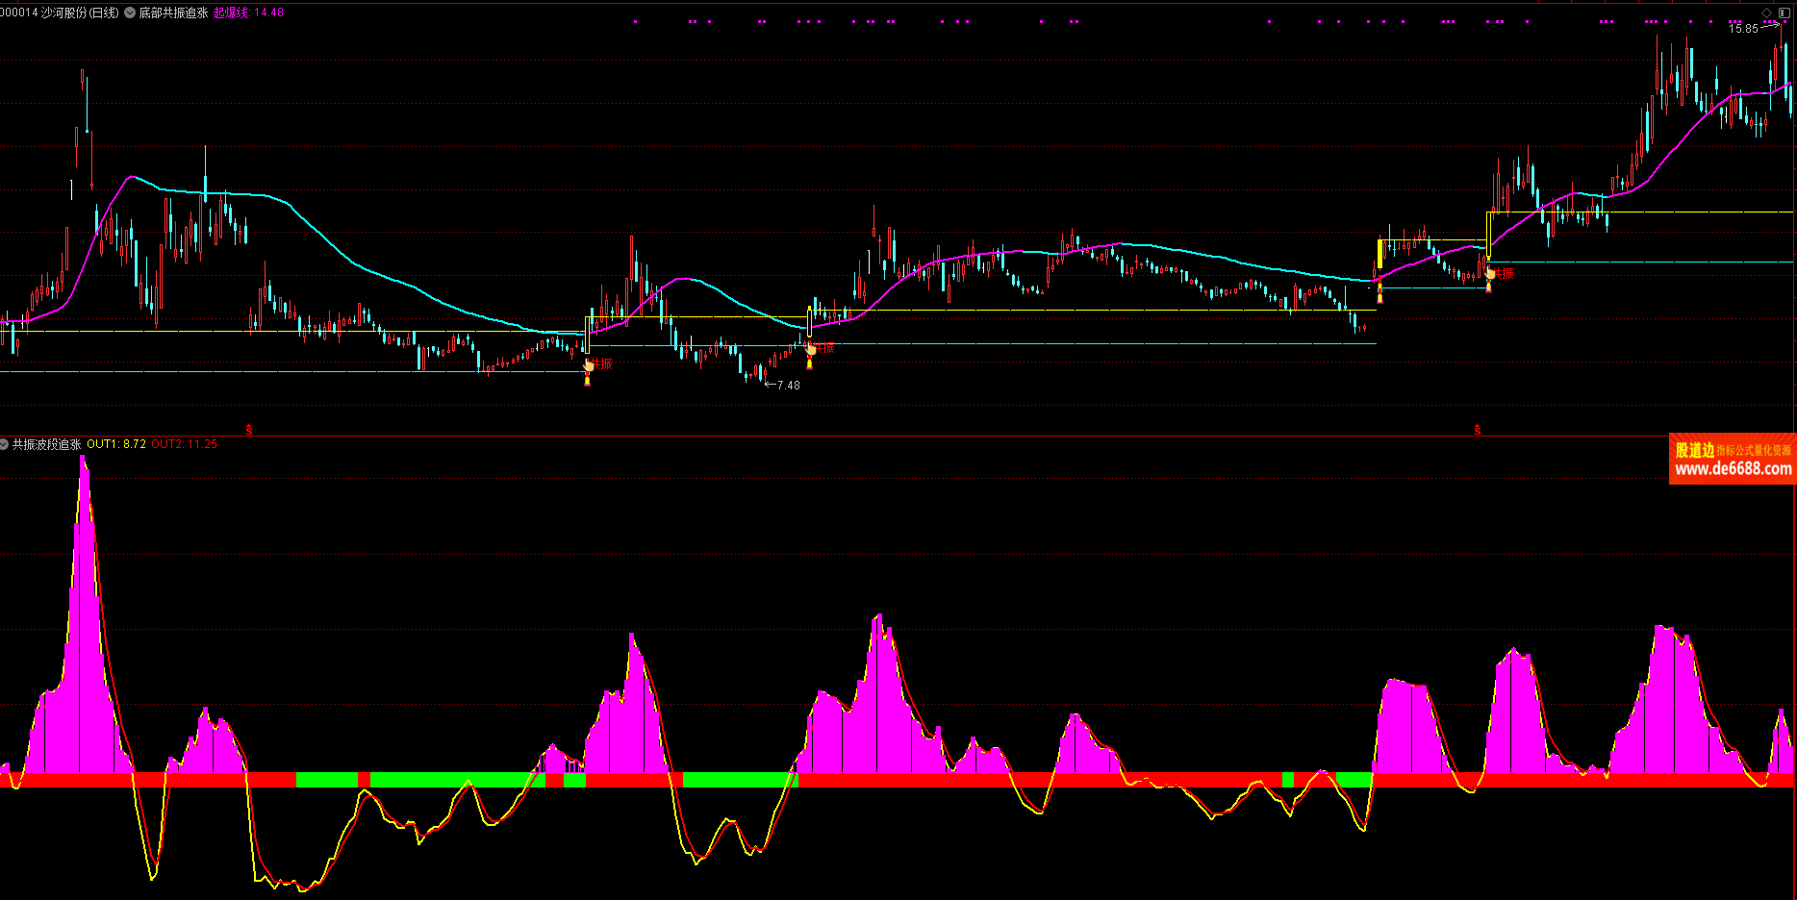This screenshot has width=1797, height=900.
Task: Click the rightmost 共振 hand signal icon
Action: (x=1489, y=274)
